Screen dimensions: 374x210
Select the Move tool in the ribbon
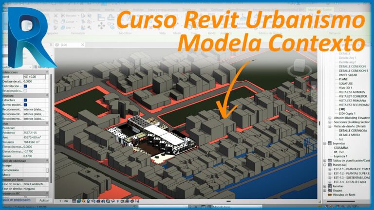tap(101, 25)
